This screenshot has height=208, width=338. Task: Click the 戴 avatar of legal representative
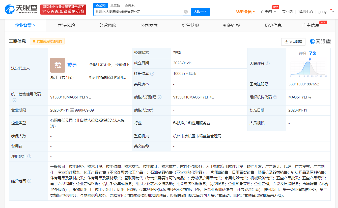pos(58,65)
